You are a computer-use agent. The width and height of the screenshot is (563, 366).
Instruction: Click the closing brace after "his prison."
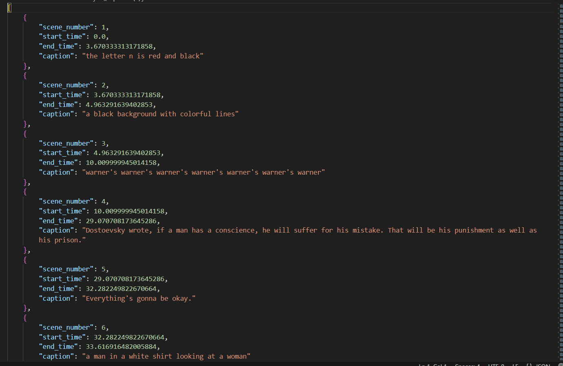25,250
